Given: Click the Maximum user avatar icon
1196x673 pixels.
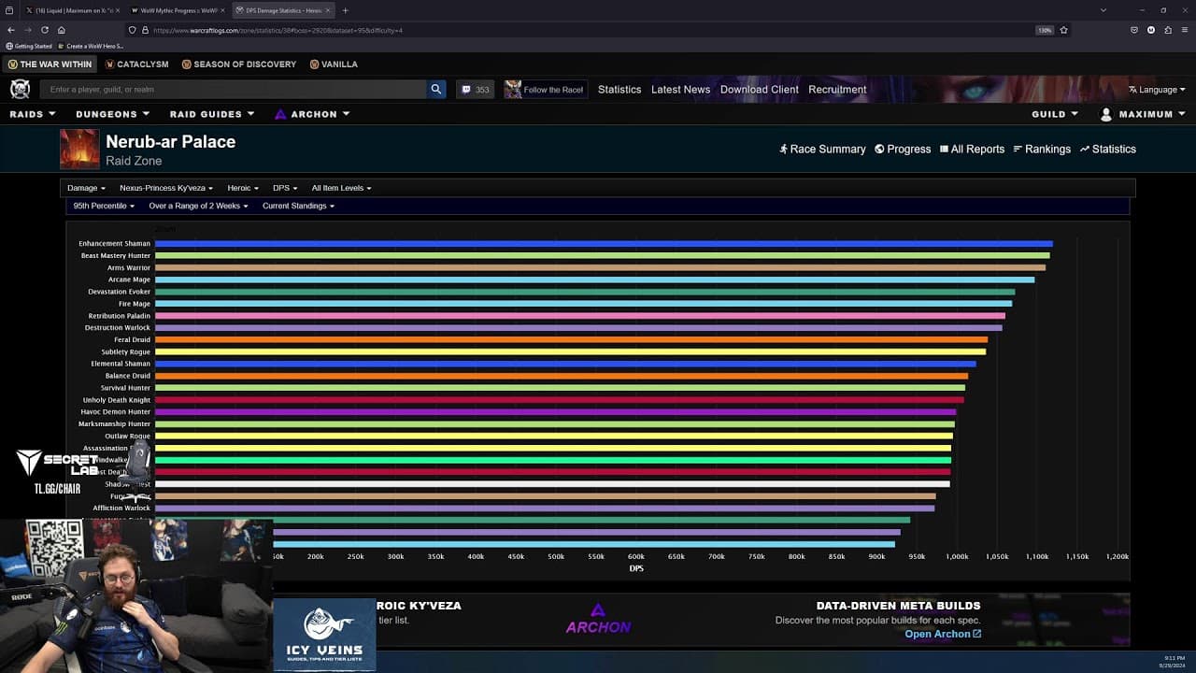Looking at the screenshot, I should (x=1106, y=114).
